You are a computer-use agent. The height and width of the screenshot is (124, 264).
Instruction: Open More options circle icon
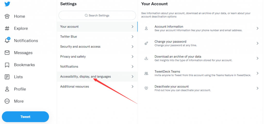pyautogui.click(x=7, y=101)
